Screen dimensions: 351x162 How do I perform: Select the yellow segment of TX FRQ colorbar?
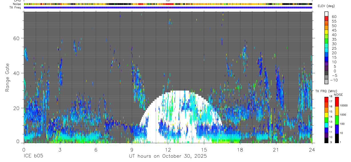tap(326, 115)
